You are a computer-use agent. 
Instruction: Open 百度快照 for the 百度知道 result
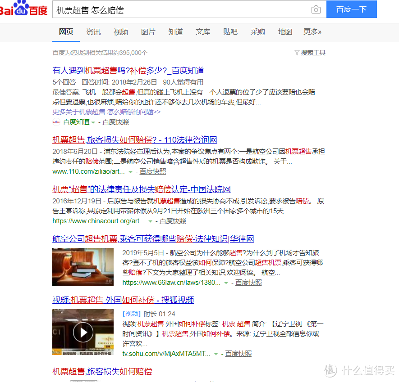(x=115, y=122)
